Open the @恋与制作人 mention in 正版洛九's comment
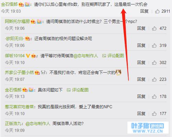172x137 pixels. click(38, 124)
